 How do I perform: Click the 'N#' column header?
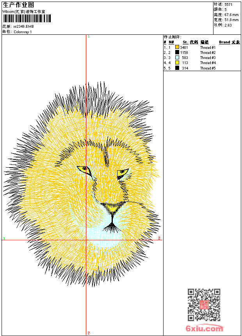[x=171, y=42]
